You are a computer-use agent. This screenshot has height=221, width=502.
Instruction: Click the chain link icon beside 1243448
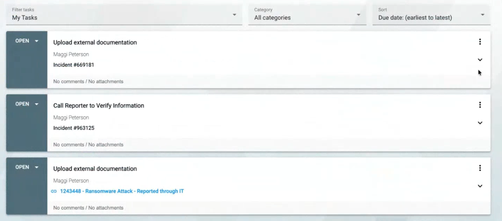pos(54,191)
